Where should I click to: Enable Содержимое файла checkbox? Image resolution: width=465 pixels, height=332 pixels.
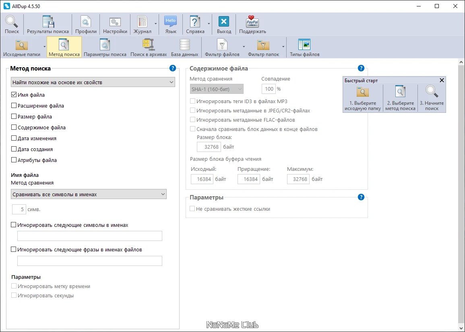click(x=14, y=127)
